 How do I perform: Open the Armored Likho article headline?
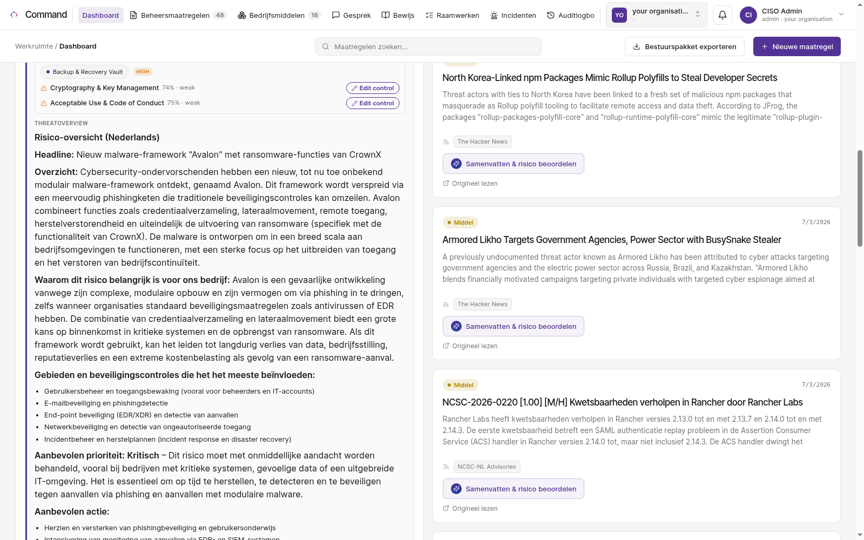(612, 240)
